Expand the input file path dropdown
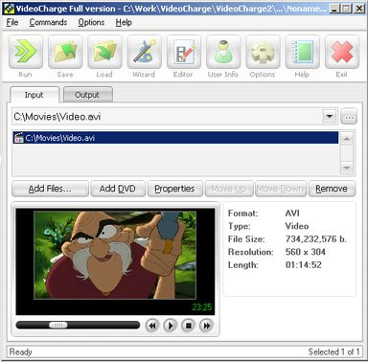This screenshot has width=368, height=362. point(330,116)
